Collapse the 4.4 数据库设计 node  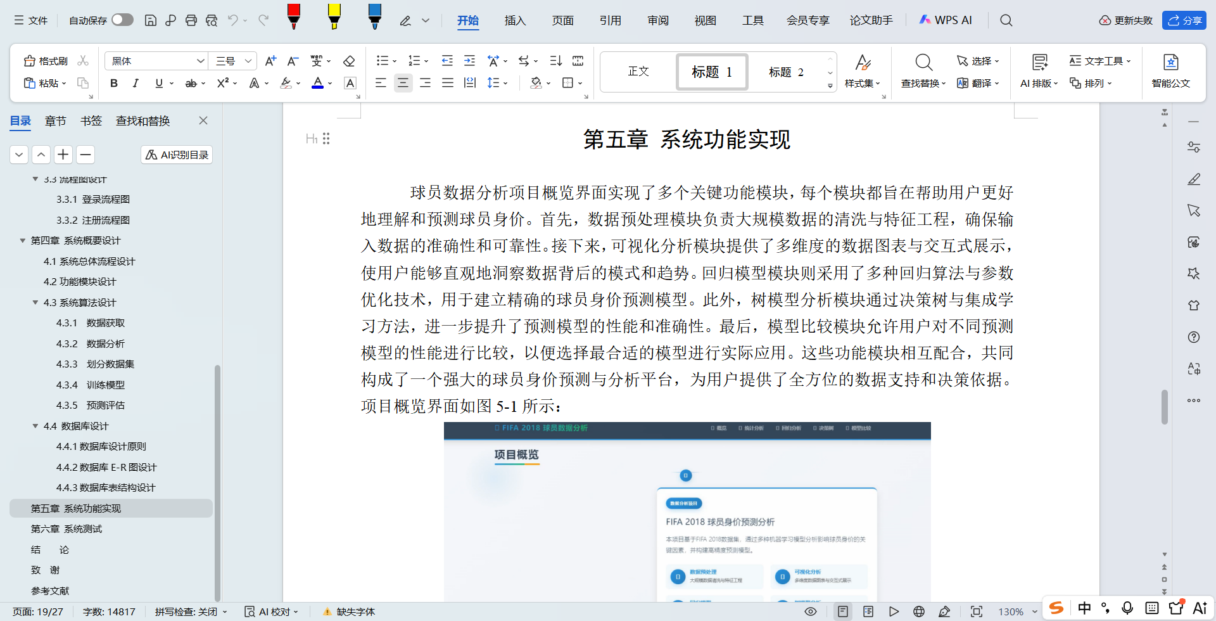(x=35, y=426)
